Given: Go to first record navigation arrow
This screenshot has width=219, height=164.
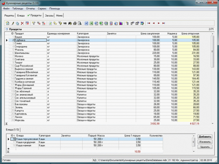Looking at the screenshot, I should point(149,23).
